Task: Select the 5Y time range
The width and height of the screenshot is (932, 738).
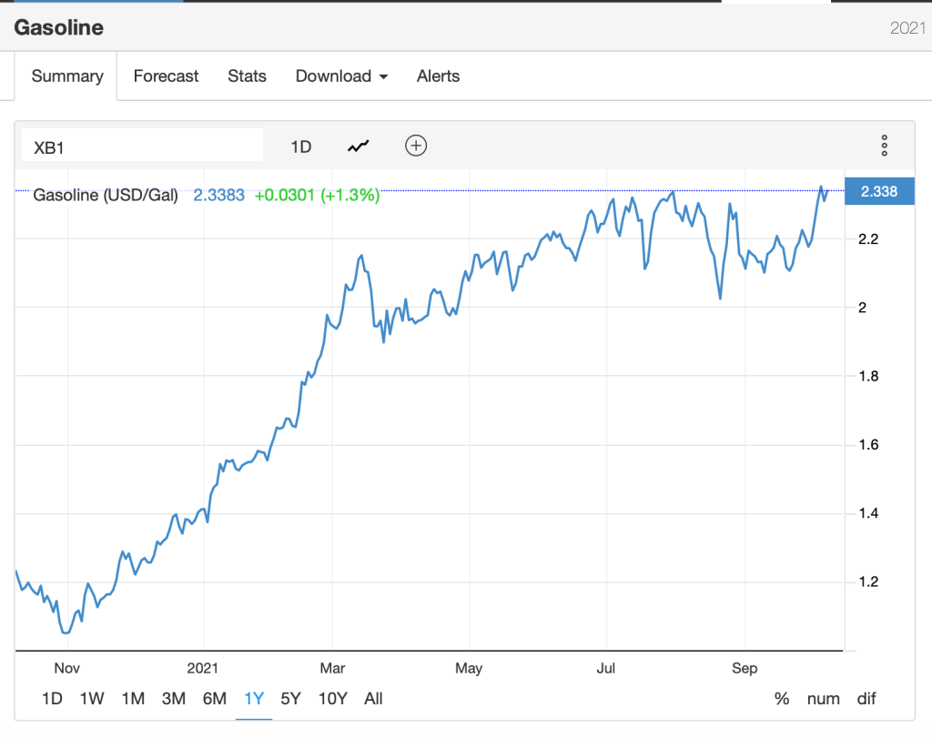Action: [x=290, y=699]
